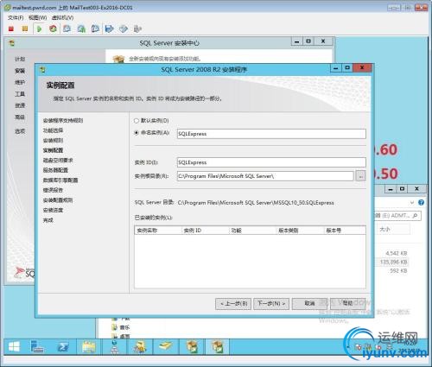Select 安装 in SQL Server 安装中心 sidebar
This screenshot has height=367, width=432.
[x=20, y=71]
